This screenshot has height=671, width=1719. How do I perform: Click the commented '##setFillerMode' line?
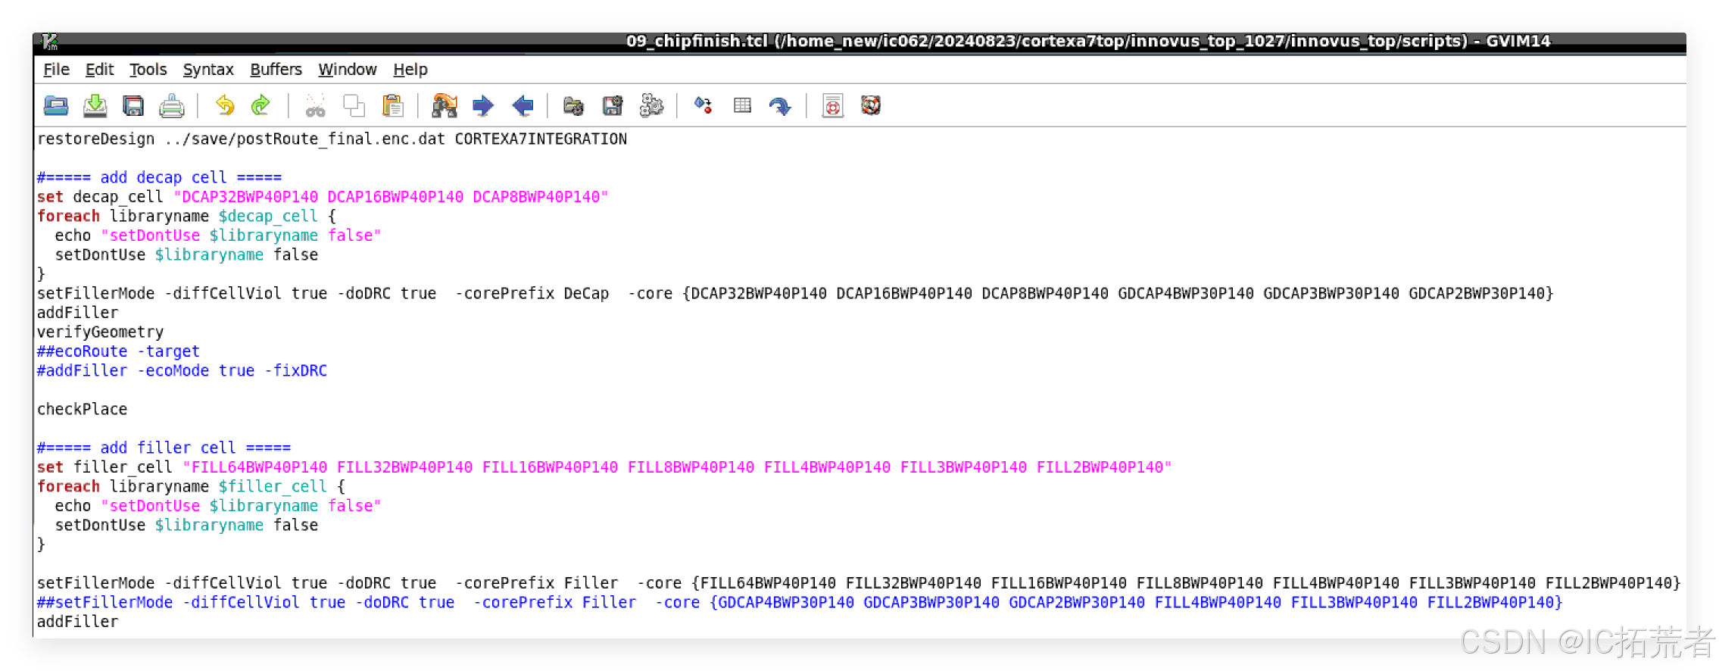pyautogui.click(x=800, y=603)
